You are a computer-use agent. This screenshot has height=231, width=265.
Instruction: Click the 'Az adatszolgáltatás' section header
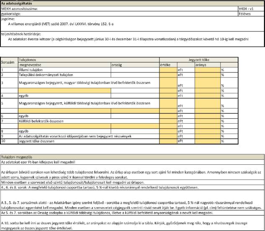tap(132, 3)
